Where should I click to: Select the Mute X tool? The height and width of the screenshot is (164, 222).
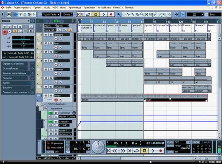click(147, 14)
